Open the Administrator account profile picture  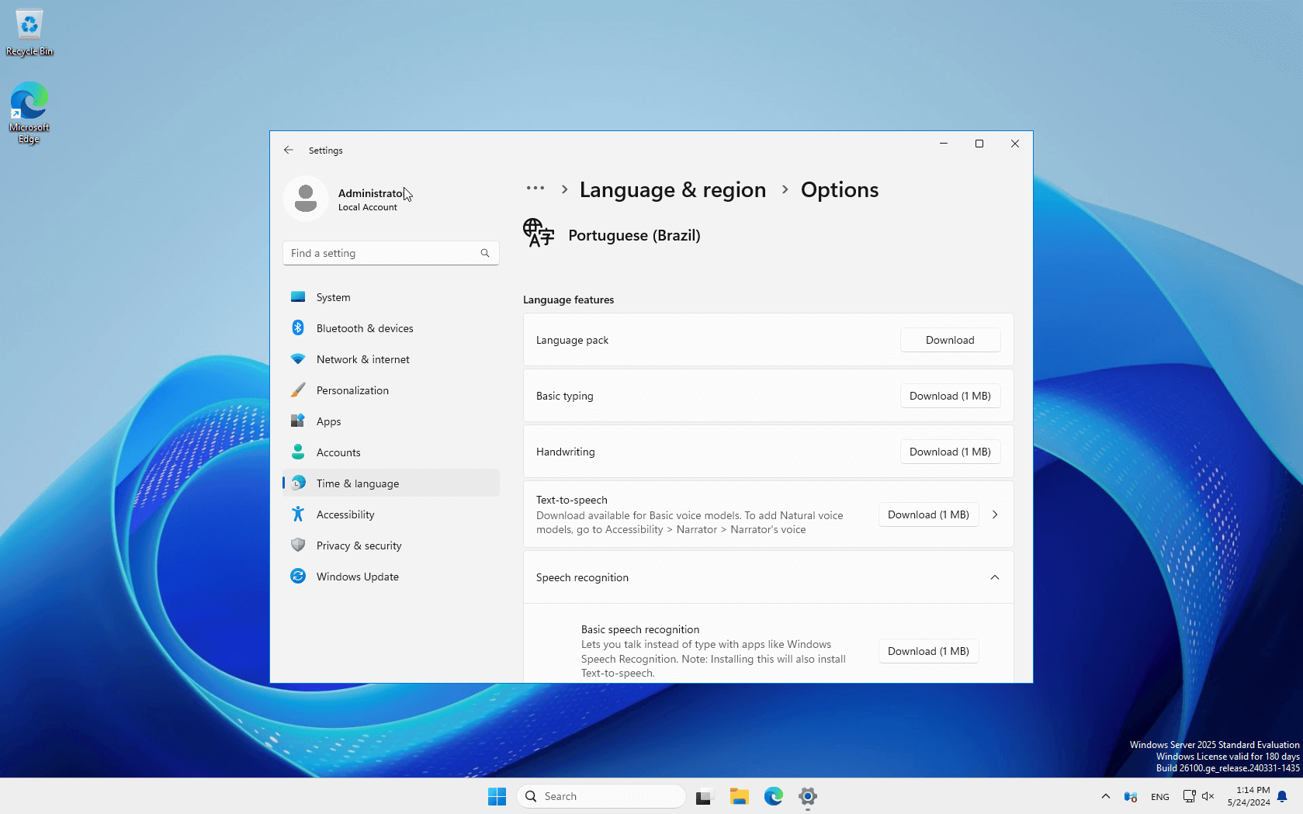pyautogui.click(x=306, y=199)
